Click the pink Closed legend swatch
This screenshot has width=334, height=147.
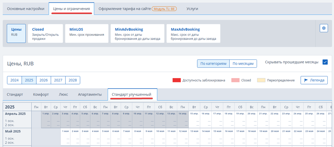[235, 80]
